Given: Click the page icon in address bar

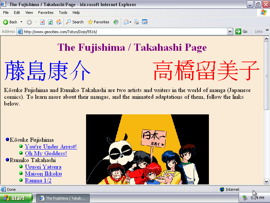Looking at the screenshot, I should coord(20,31).
